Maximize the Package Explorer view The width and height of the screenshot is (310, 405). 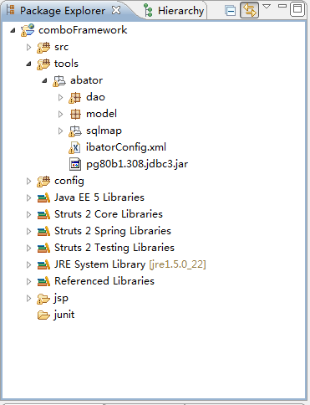[x=297, y=9]
